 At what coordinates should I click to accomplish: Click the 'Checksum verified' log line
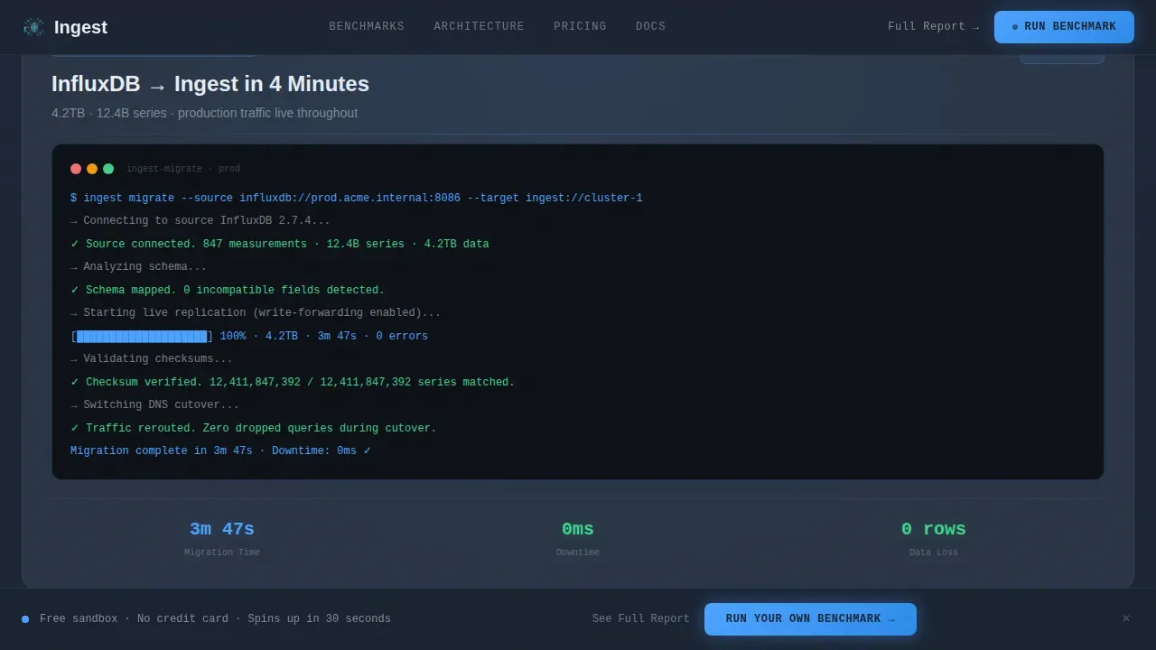click(293, 382)
